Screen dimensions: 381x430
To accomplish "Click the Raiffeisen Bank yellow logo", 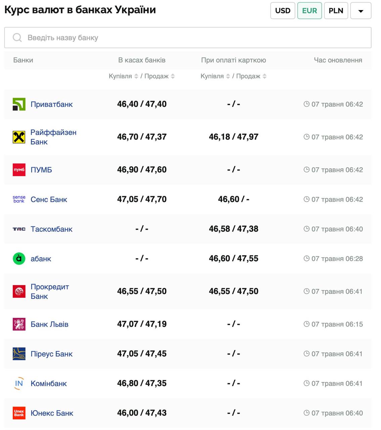I will coord(19,137).
